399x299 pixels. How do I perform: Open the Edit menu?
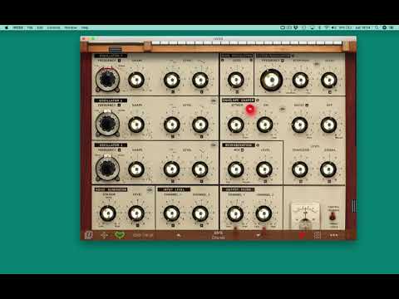click(40, 27)
